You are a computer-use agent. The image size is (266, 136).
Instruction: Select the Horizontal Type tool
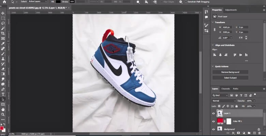(x=3, y=94)
